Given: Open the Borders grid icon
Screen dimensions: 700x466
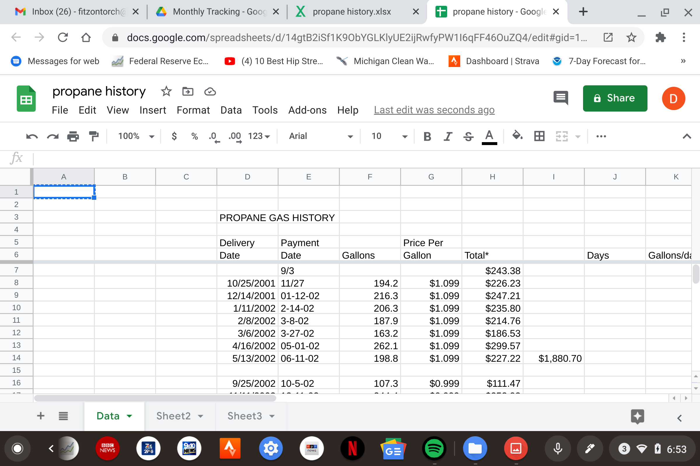Looking at the screenshot, I should point(539,136).
